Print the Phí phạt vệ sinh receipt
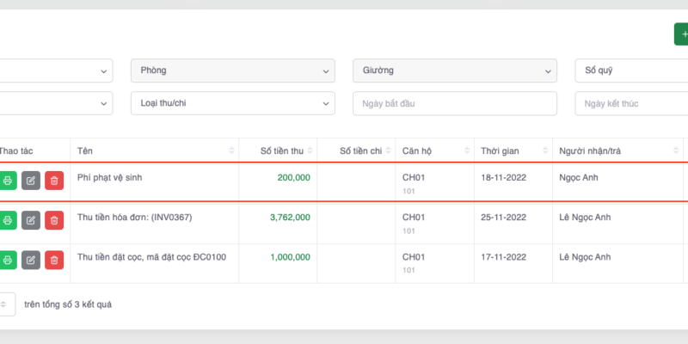The height and width of the screenshot is (344, 688). pyautogui.click(x=8, y=181)
